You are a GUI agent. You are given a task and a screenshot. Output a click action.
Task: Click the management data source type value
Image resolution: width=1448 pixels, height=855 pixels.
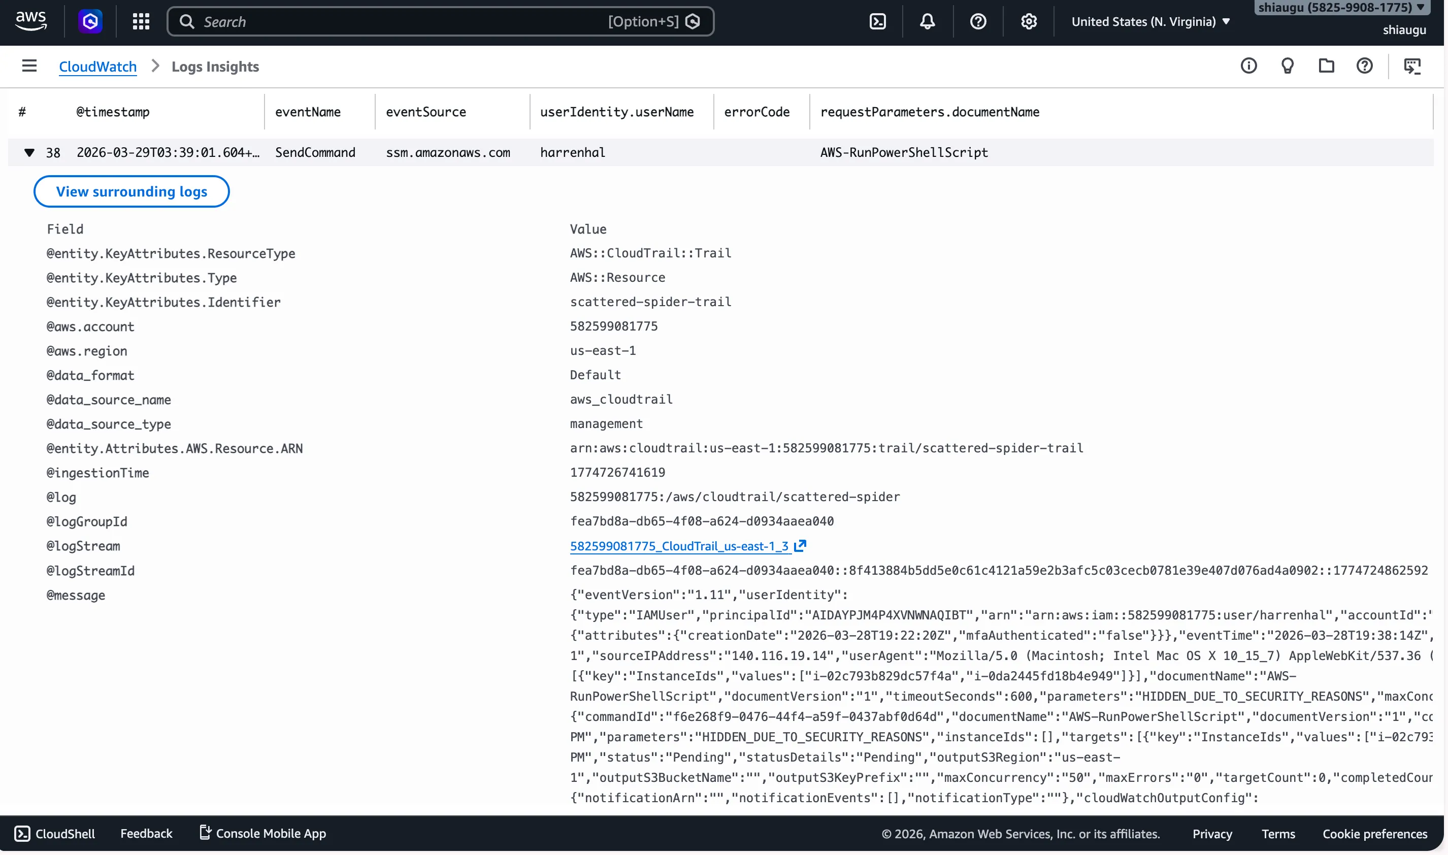[607, 423]
